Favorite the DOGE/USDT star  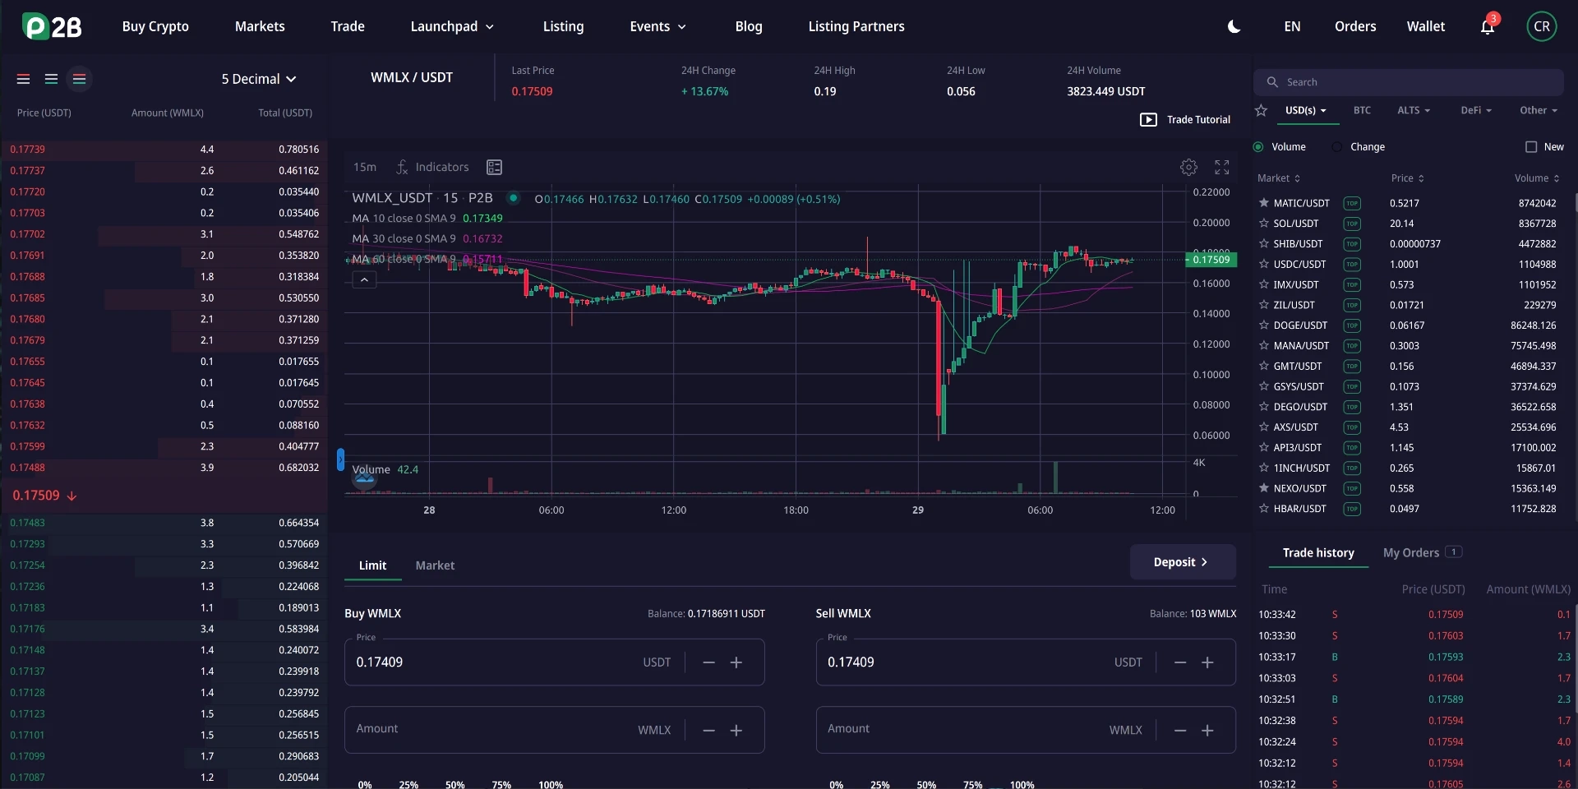1264,325
